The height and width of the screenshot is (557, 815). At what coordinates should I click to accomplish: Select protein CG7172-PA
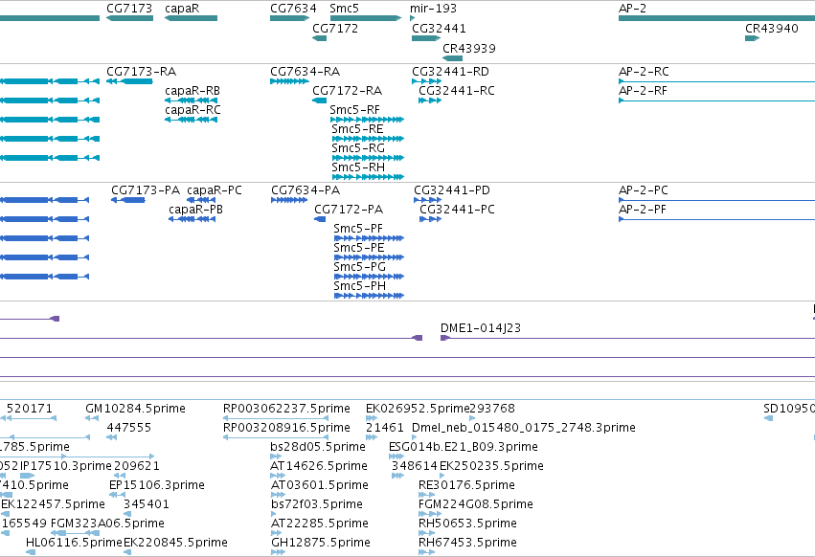point(320,219)
